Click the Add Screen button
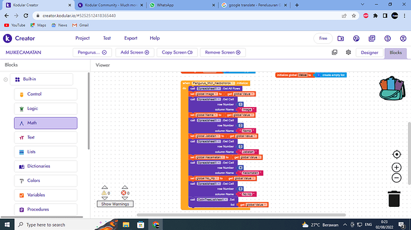This screenshot has height=230, width=411. click(135, 52)
